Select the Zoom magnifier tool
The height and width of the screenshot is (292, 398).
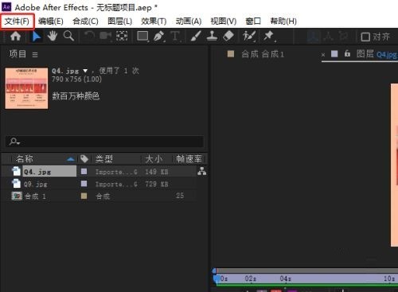pos(68,36)
